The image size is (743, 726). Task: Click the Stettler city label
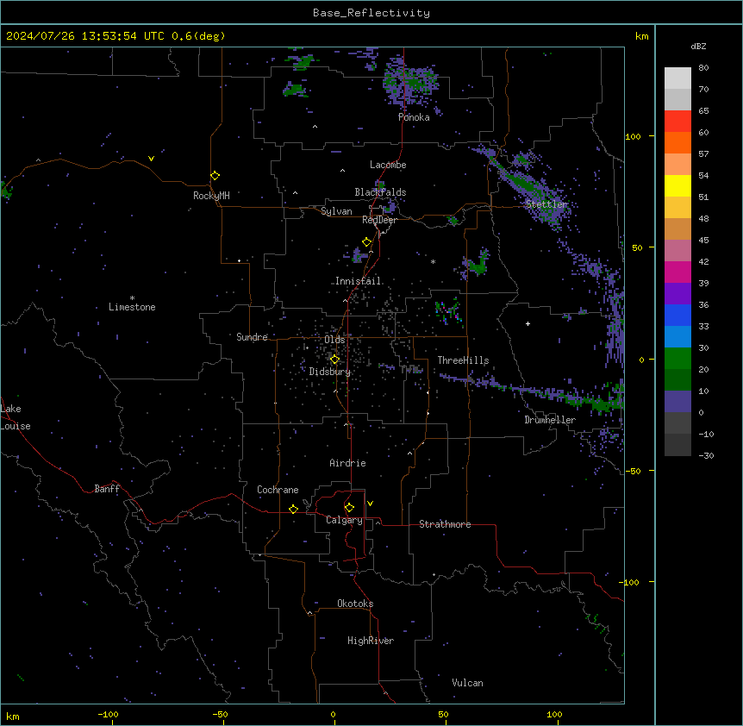point(546,204)
